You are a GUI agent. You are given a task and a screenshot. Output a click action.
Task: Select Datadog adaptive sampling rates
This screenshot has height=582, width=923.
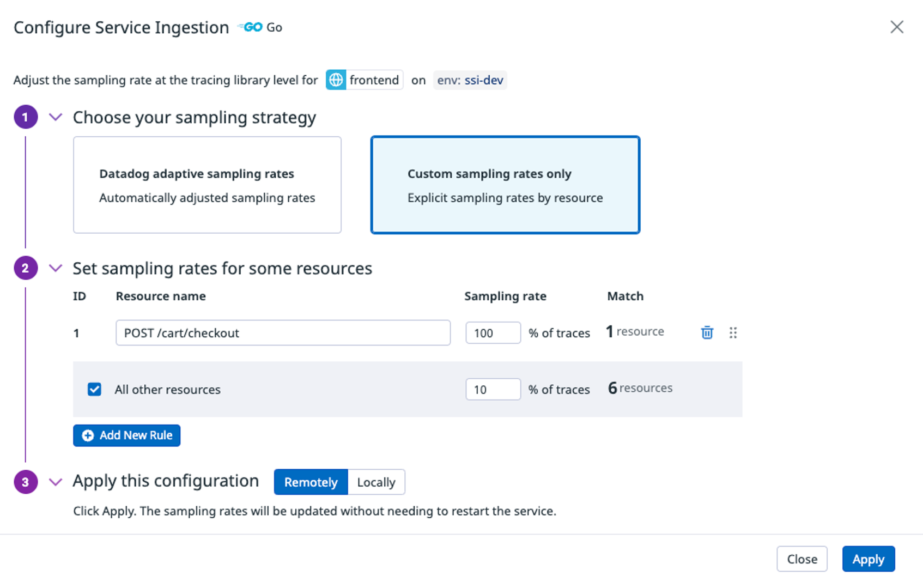pos(207,185)
